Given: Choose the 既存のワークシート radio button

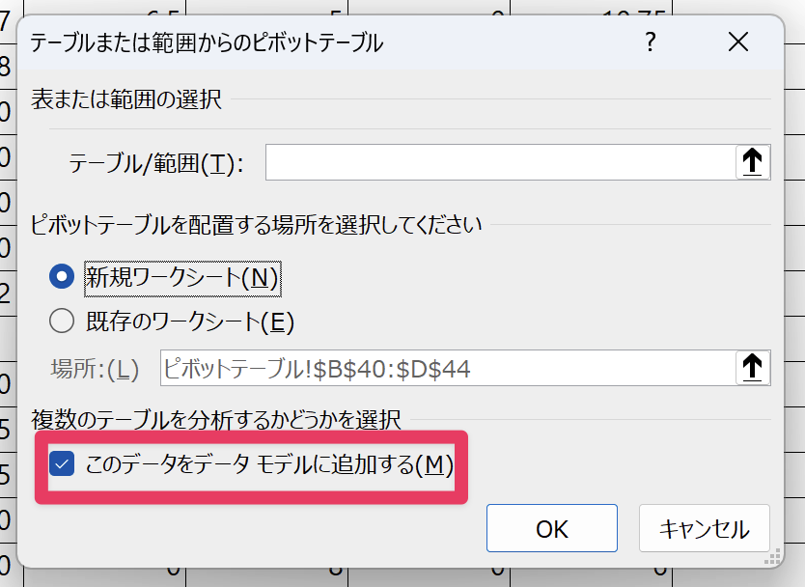Looking at the screenshot, I should click(62, 321).
